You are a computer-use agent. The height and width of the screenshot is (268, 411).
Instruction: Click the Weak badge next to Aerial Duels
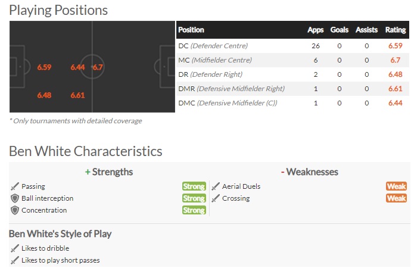pyautogui.click(x=396, y=186)
